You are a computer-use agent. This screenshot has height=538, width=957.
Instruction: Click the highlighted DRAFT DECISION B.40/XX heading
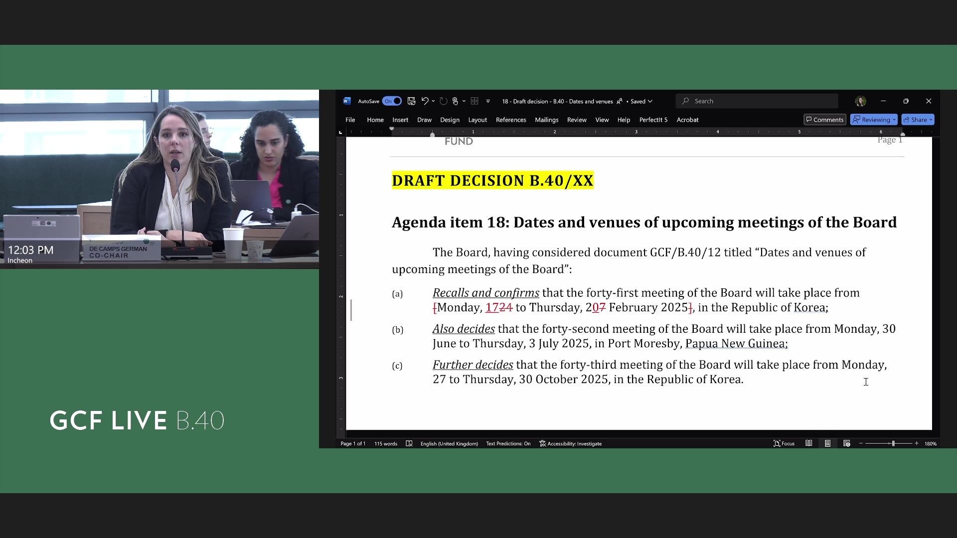pos(492,180)
